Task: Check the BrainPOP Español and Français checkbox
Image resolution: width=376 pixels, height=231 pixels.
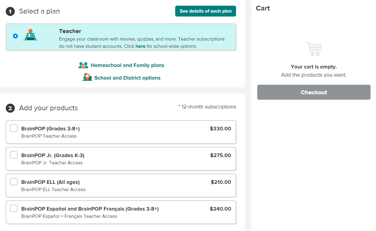Action: (x=14, y=208)
